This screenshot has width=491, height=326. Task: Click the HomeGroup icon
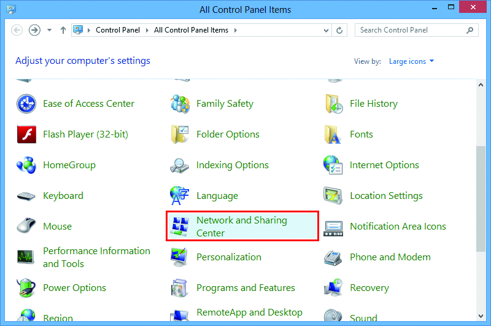click(x=26, y=165)
